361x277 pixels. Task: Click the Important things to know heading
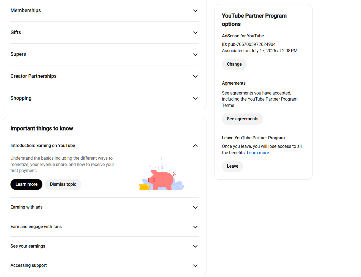pos(42,129)
